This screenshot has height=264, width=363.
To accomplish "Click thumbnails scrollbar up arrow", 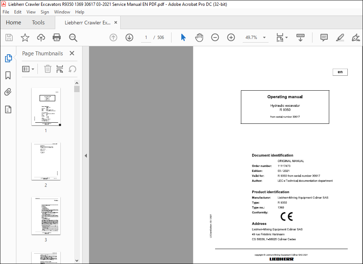I will click(77, 83).
